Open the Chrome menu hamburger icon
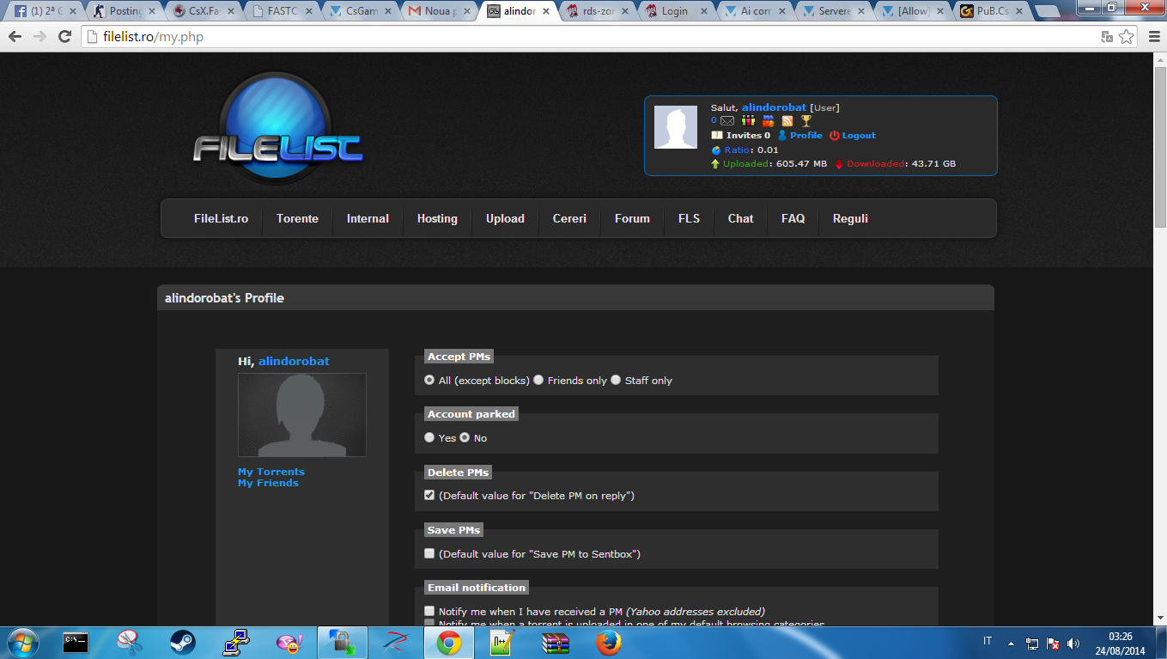1167x659 pixels. point(1150,37)
